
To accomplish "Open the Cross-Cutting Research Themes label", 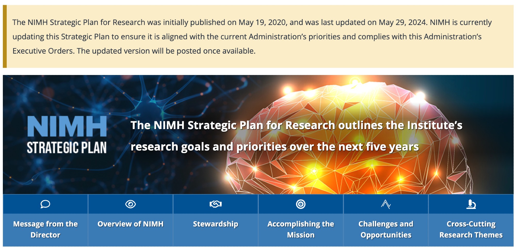I will (x=471, y=229).
